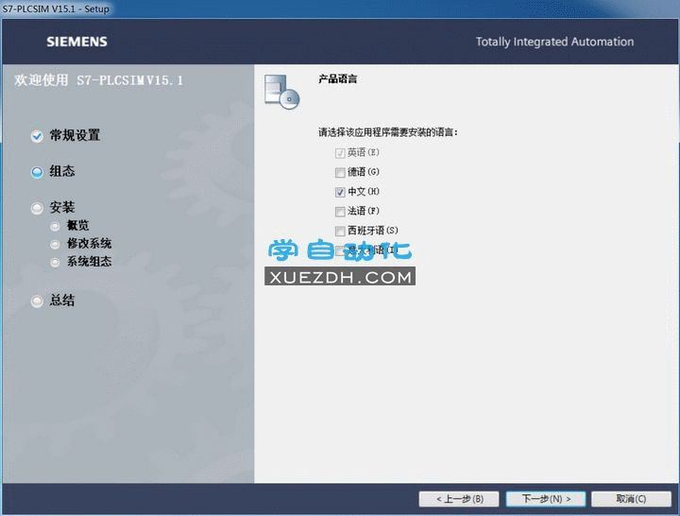680x516 pixels.
Task: Click the SIEMENS logo in the header
Action: coord(76,42)
